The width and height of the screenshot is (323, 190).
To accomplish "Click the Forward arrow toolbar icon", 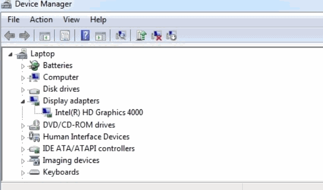I will click(x=25, y=36).
